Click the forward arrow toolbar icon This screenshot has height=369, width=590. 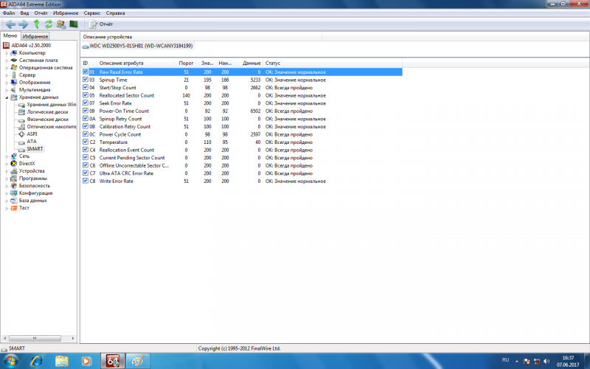coord(23,24)
